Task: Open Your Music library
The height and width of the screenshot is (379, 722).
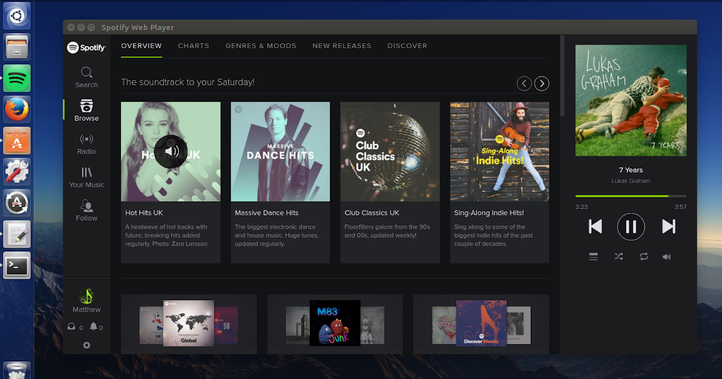Action: pyautogui.click(x=86, y=178)
